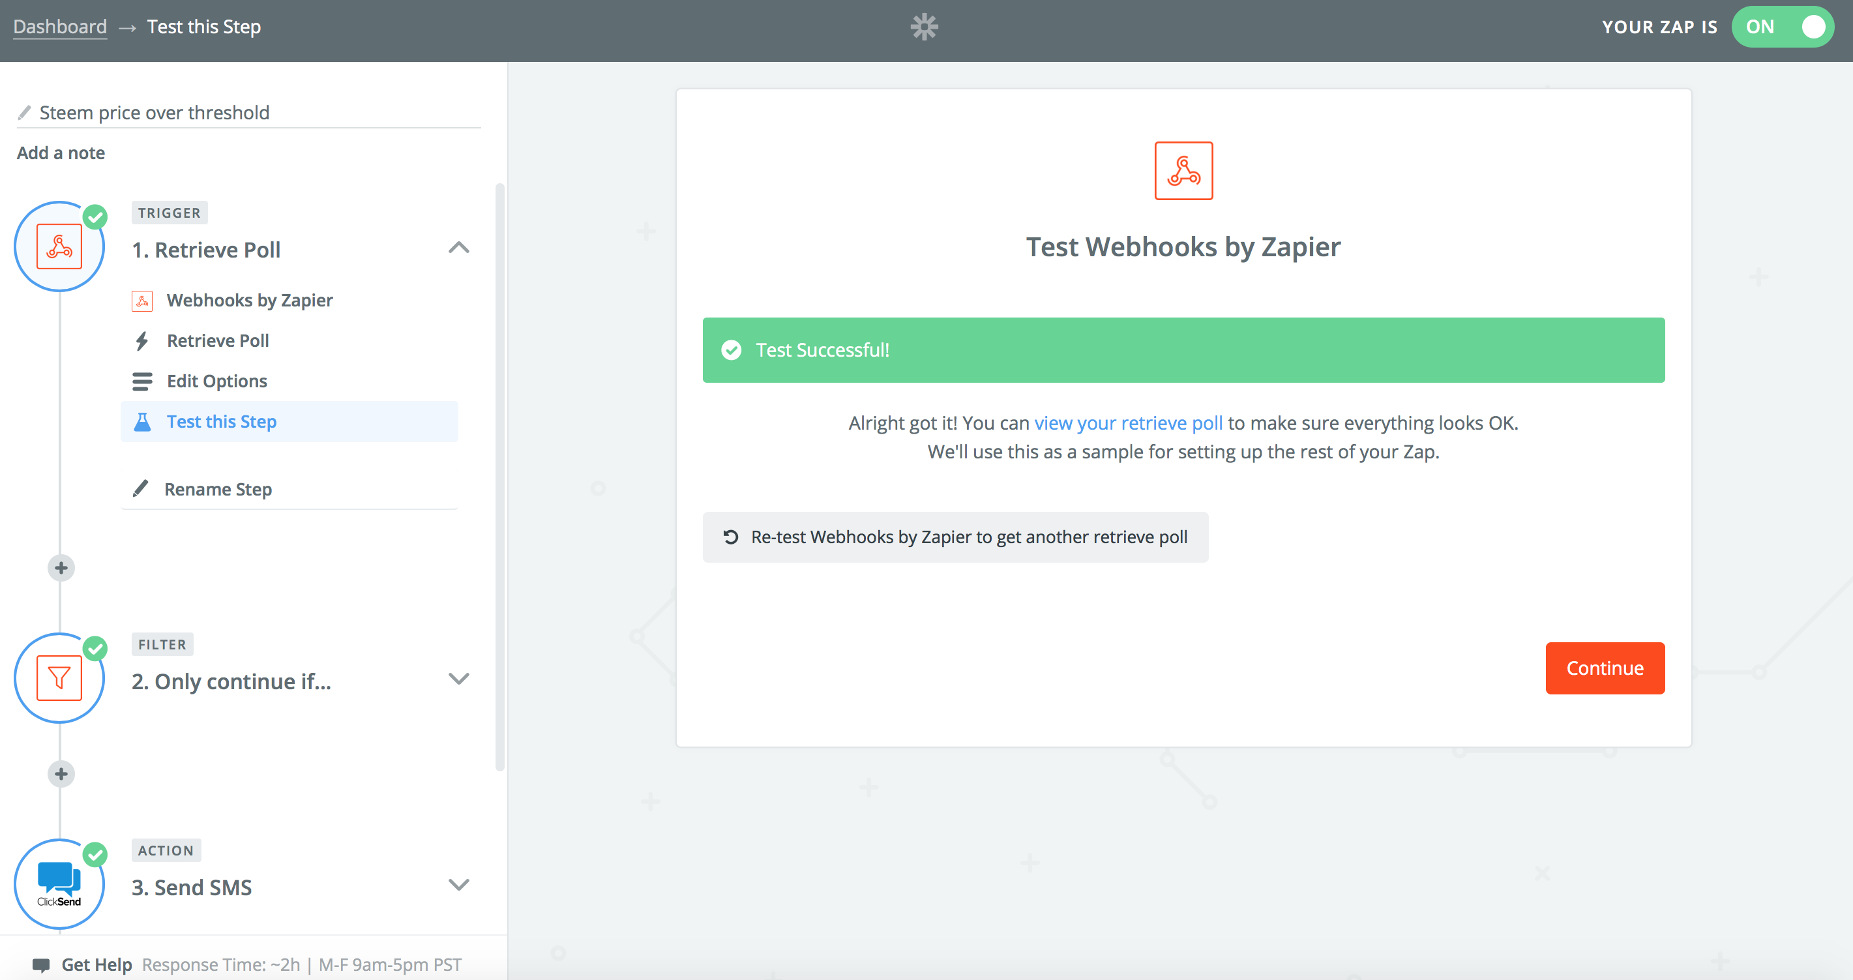
Task: Go back to Dashboard link
Action: 60,27
